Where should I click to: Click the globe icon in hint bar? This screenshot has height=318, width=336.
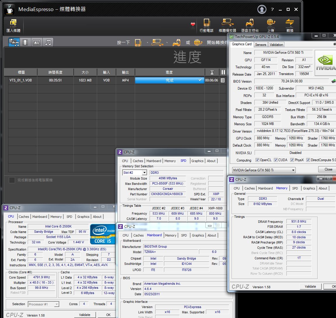[x=198, y=42]
